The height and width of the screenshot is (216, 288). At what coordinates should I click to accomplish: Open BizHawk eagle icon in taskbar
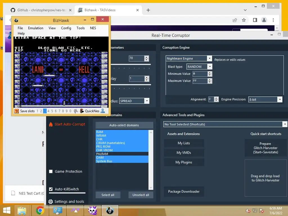click(110, 210)
